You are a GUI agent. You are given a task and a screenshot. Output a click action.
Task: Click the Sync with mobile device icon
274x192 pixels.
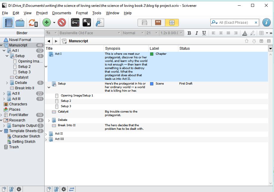[33, 23]
